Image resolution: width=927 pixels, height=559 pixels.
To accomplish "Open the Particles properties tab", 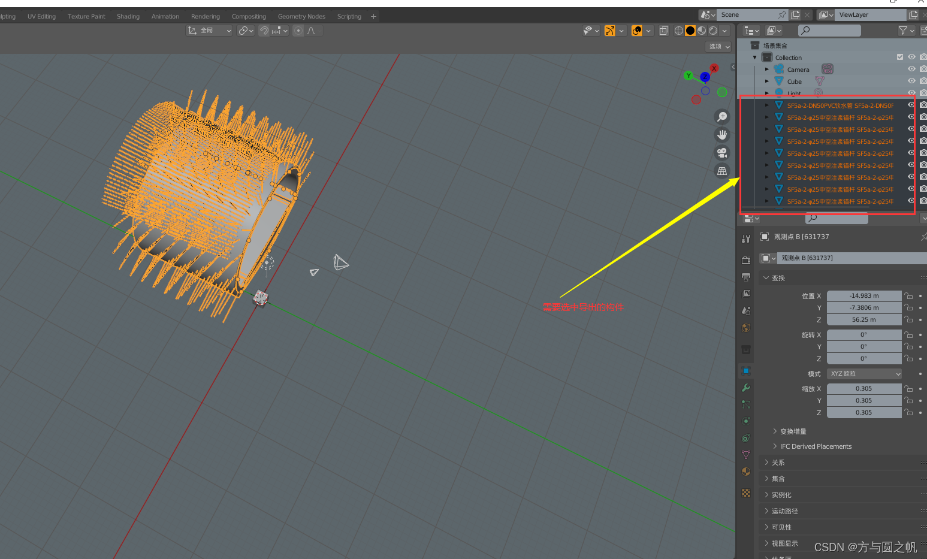I will point(746,404).
